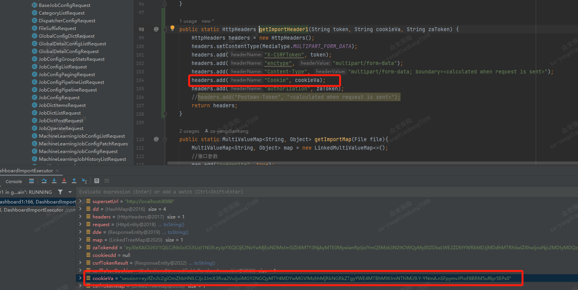
Task: Click the lightbulb intention icon at line 98
Action: (x=172, y=28)
